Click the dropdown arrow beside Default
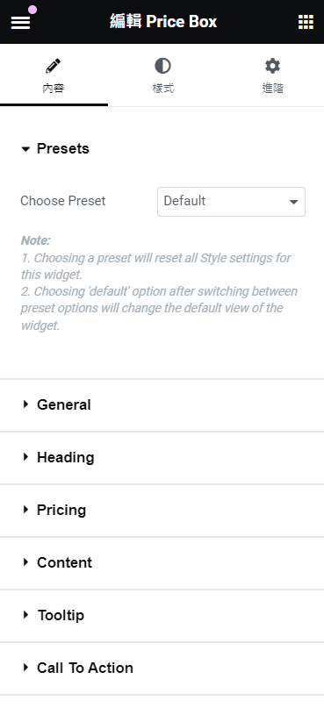Image resolution: width=324 pixels, height=715 pixels. [x=294, y=202]
